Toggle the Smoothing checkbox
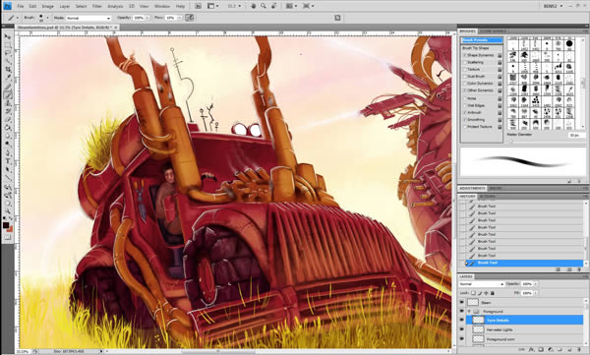Viewport: 590px width, 355px height. 465,119
